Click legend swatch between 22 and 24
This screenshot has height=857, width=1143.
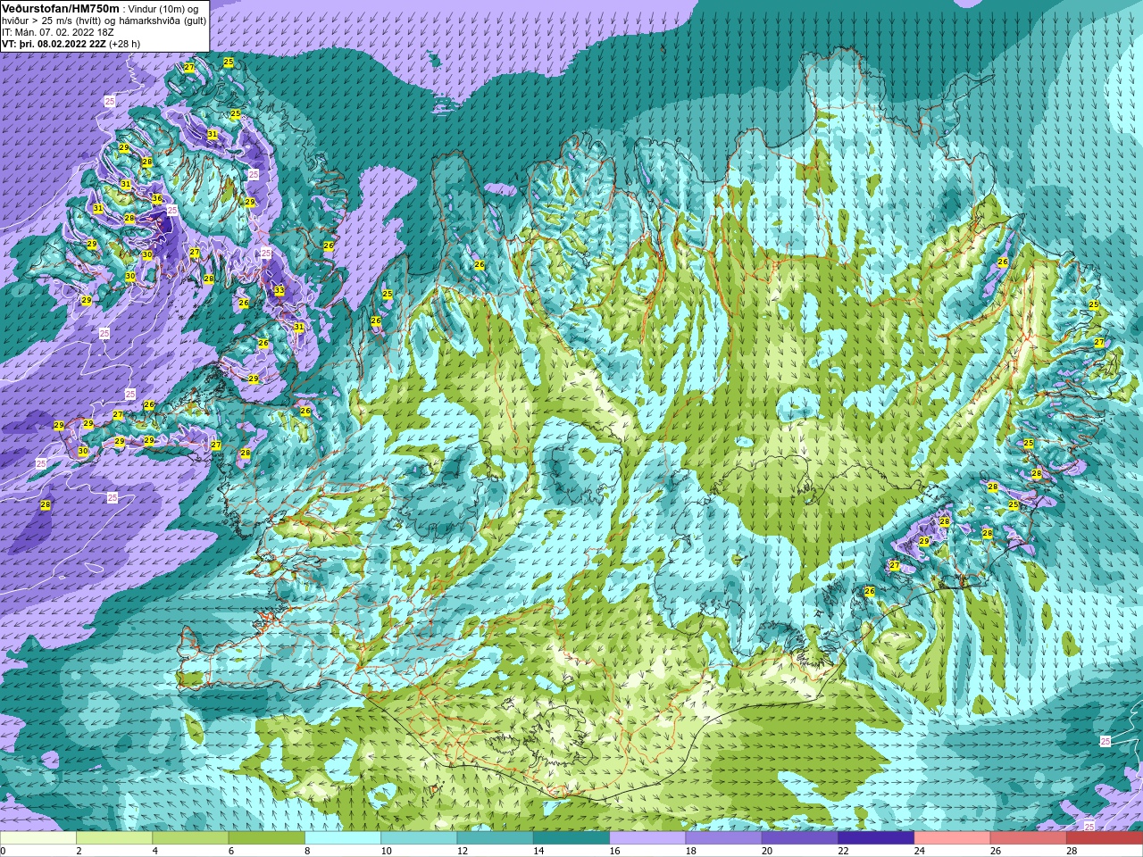click(x=876, y=838)
